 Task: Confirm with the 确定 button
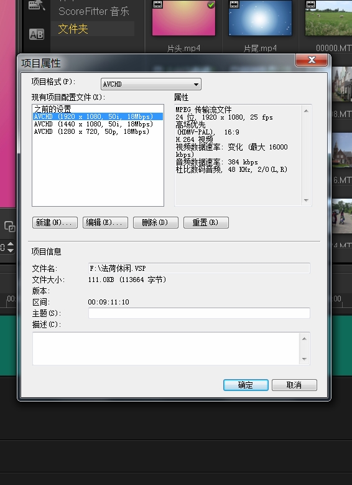246,385
